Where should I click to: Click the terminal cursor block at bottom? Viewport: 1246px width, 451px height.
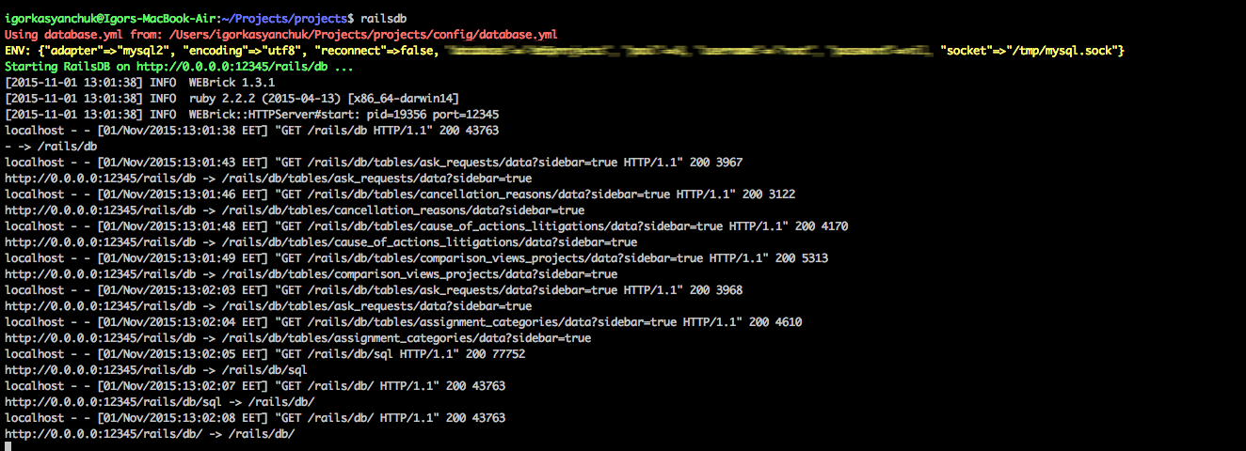8,446
